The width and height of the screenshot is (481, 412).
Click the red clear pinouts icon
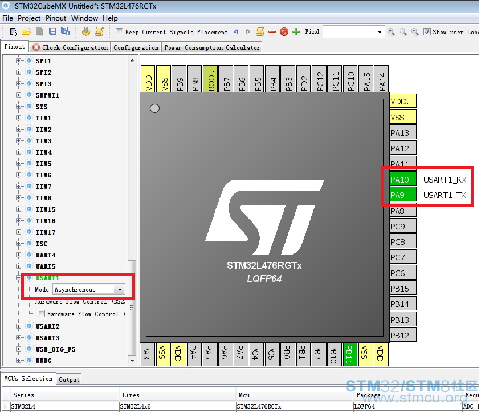(284, 31)
